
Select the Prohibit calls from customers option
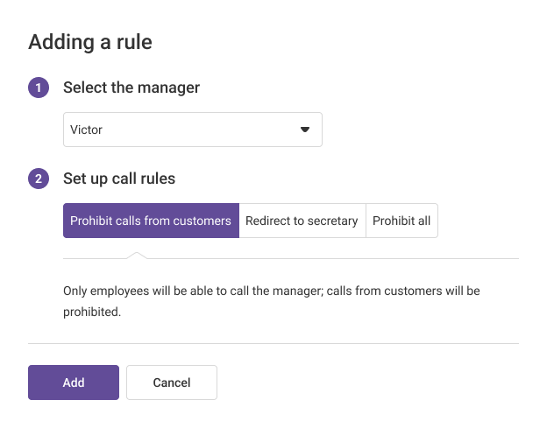[x=151, y=221]
